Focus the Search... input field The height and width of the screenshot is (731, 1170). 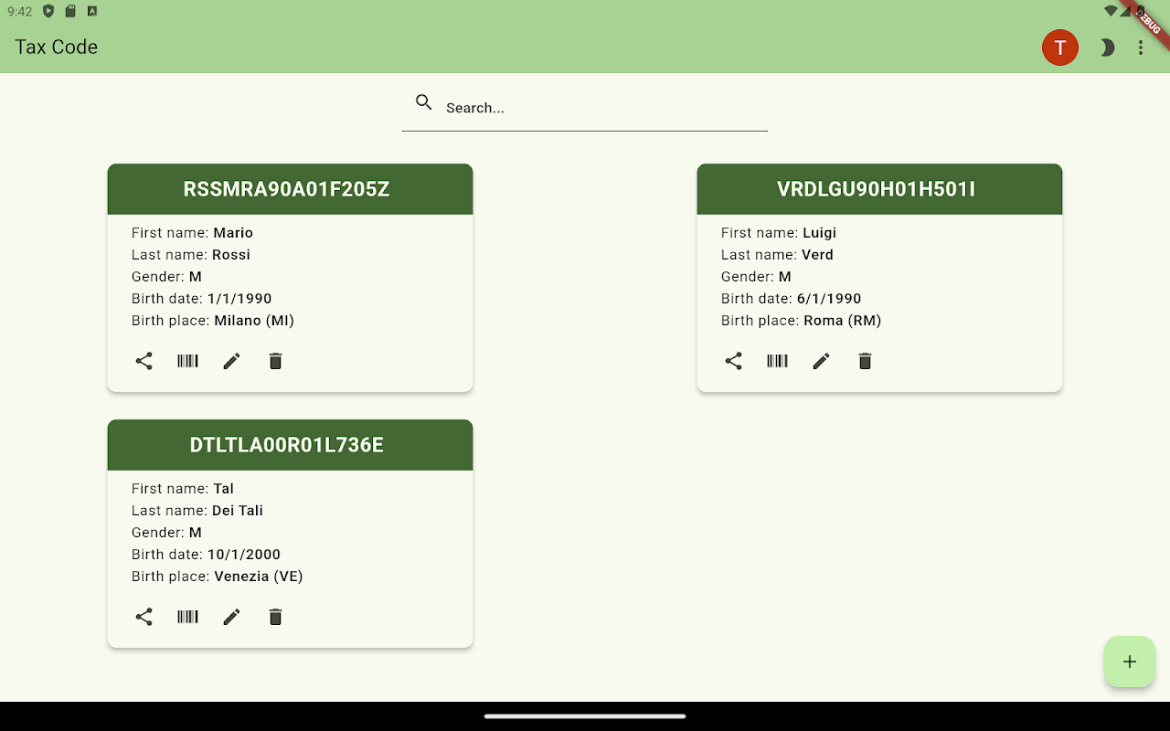coord(585,108)
